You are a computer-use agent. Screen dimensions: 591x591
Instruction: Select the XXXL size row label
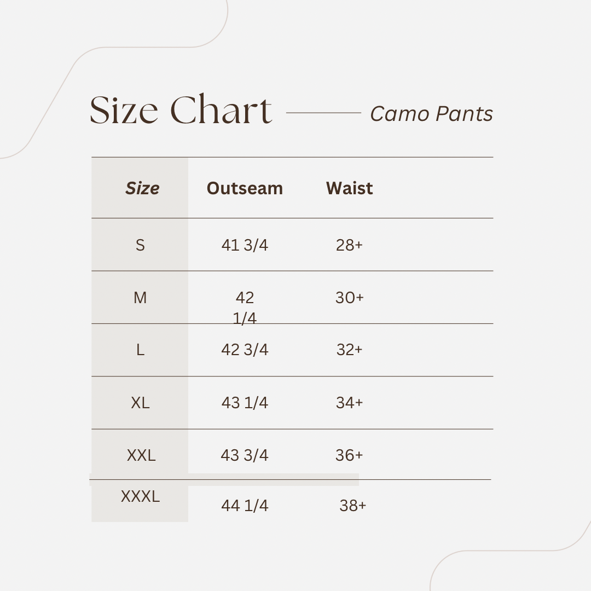(x=140, y=496)
